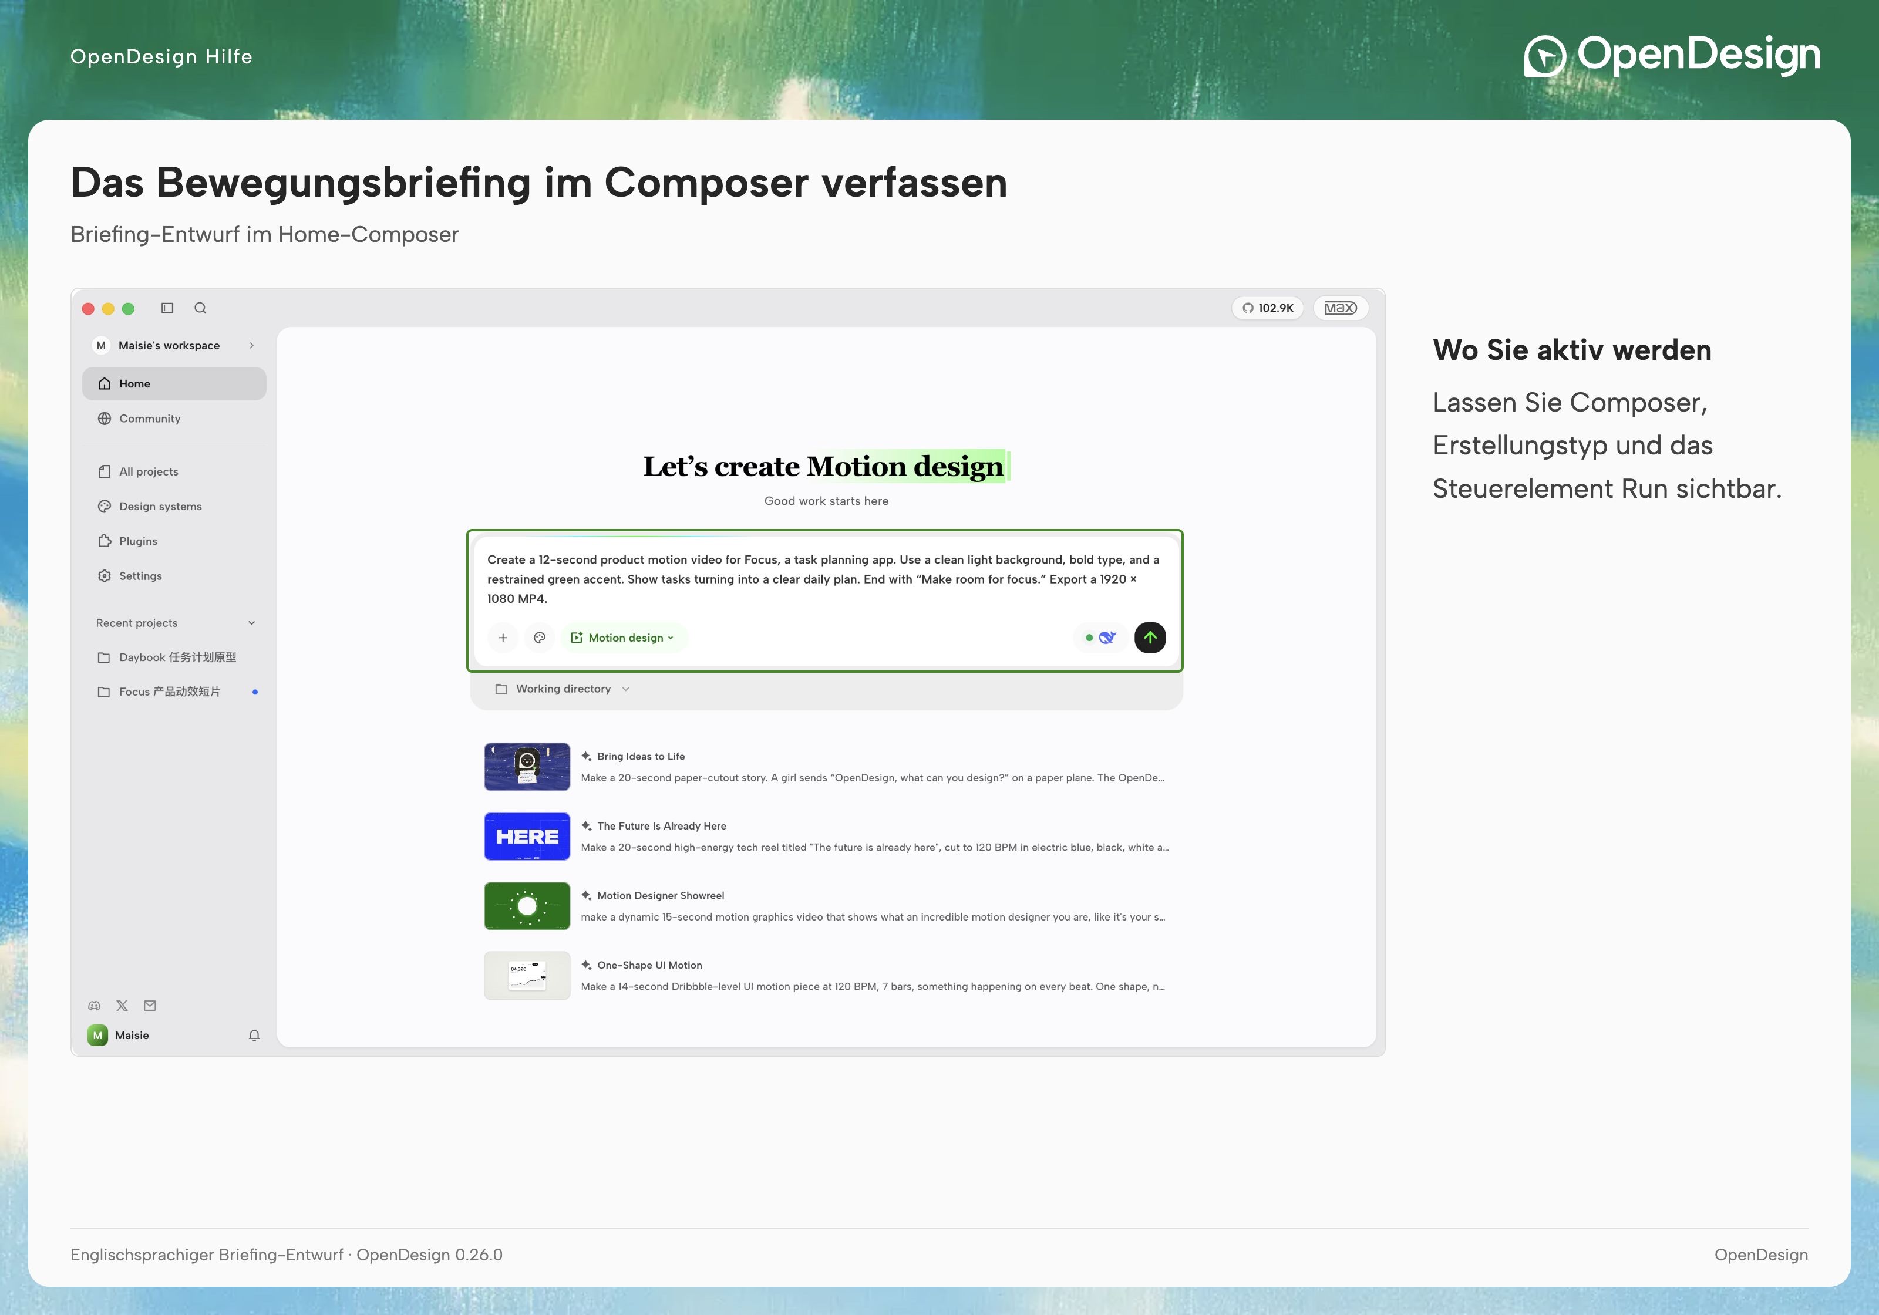This screenshot has width=1879, height=1315.
Task: Open the Discord icon link
Action: [x=94, y=1006]
